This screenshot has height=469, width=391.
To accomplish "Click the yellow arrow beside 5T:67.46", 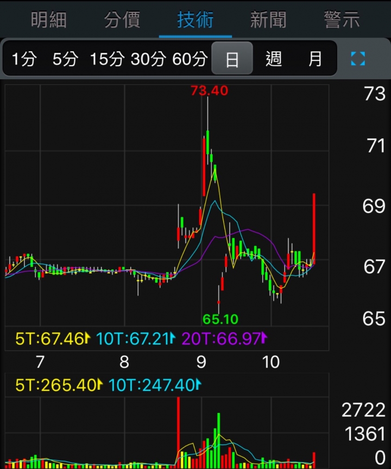I will (x=87, y=338).
